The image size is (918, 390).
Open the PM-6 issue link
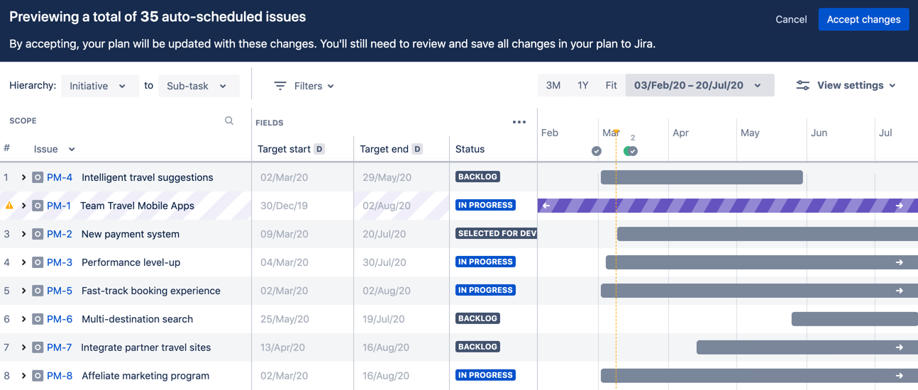(x=60, y=319)
